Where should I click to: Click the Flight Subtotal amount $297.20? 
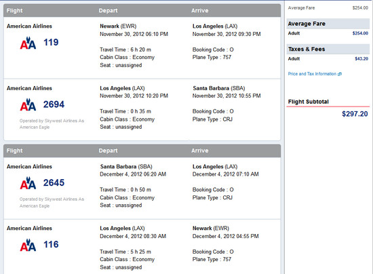coord(355,114)
